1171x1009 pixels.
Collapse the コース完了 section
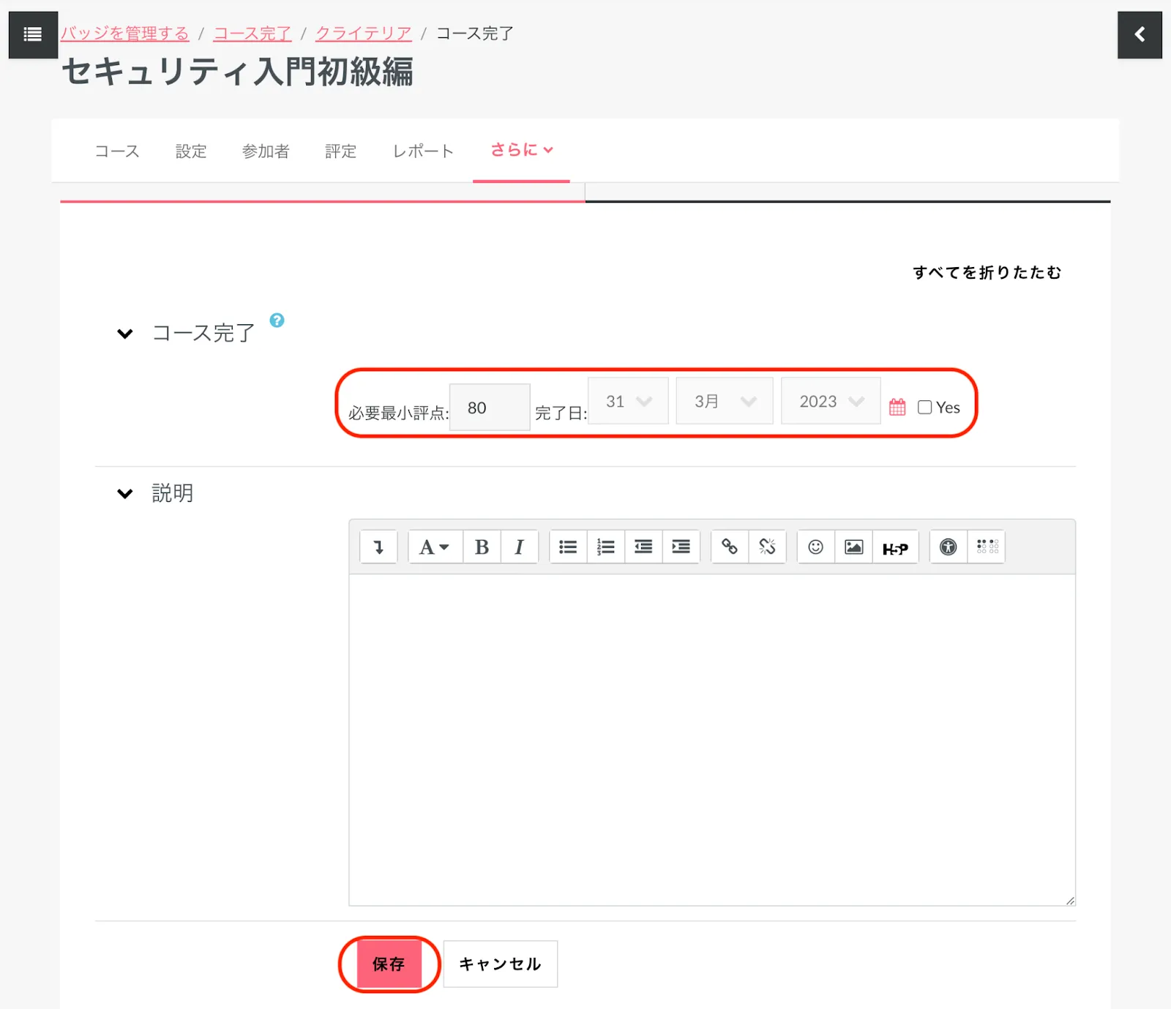pyautogui.click(x=125, y=334)
